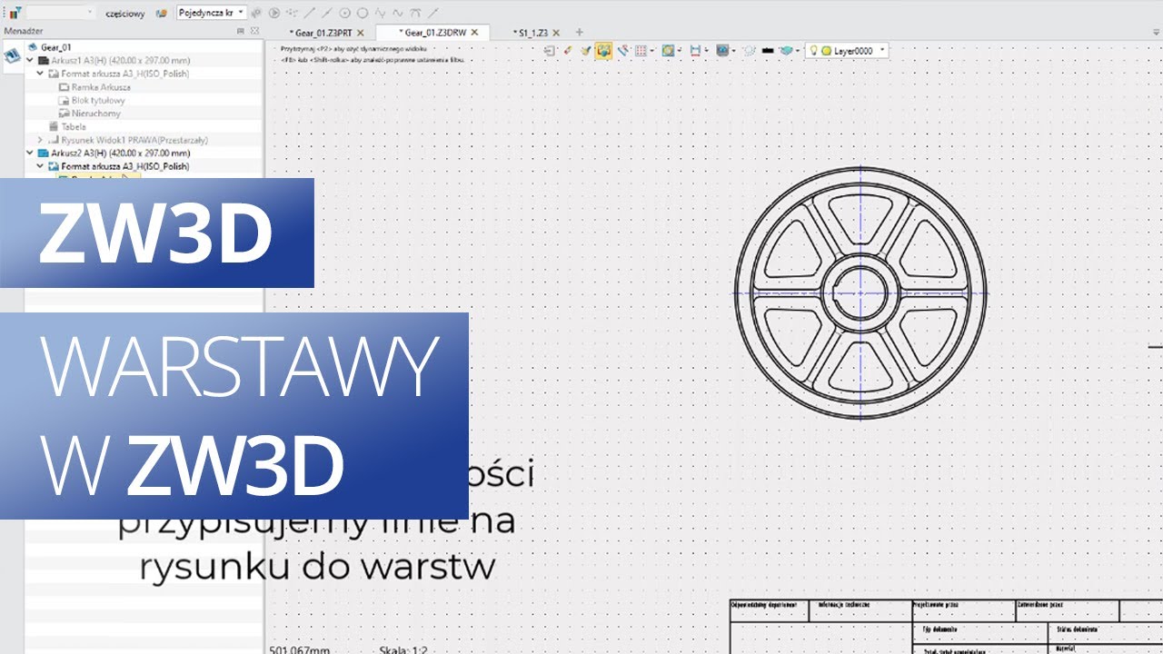Select the zigzag polyline tool

pos(380,13)
